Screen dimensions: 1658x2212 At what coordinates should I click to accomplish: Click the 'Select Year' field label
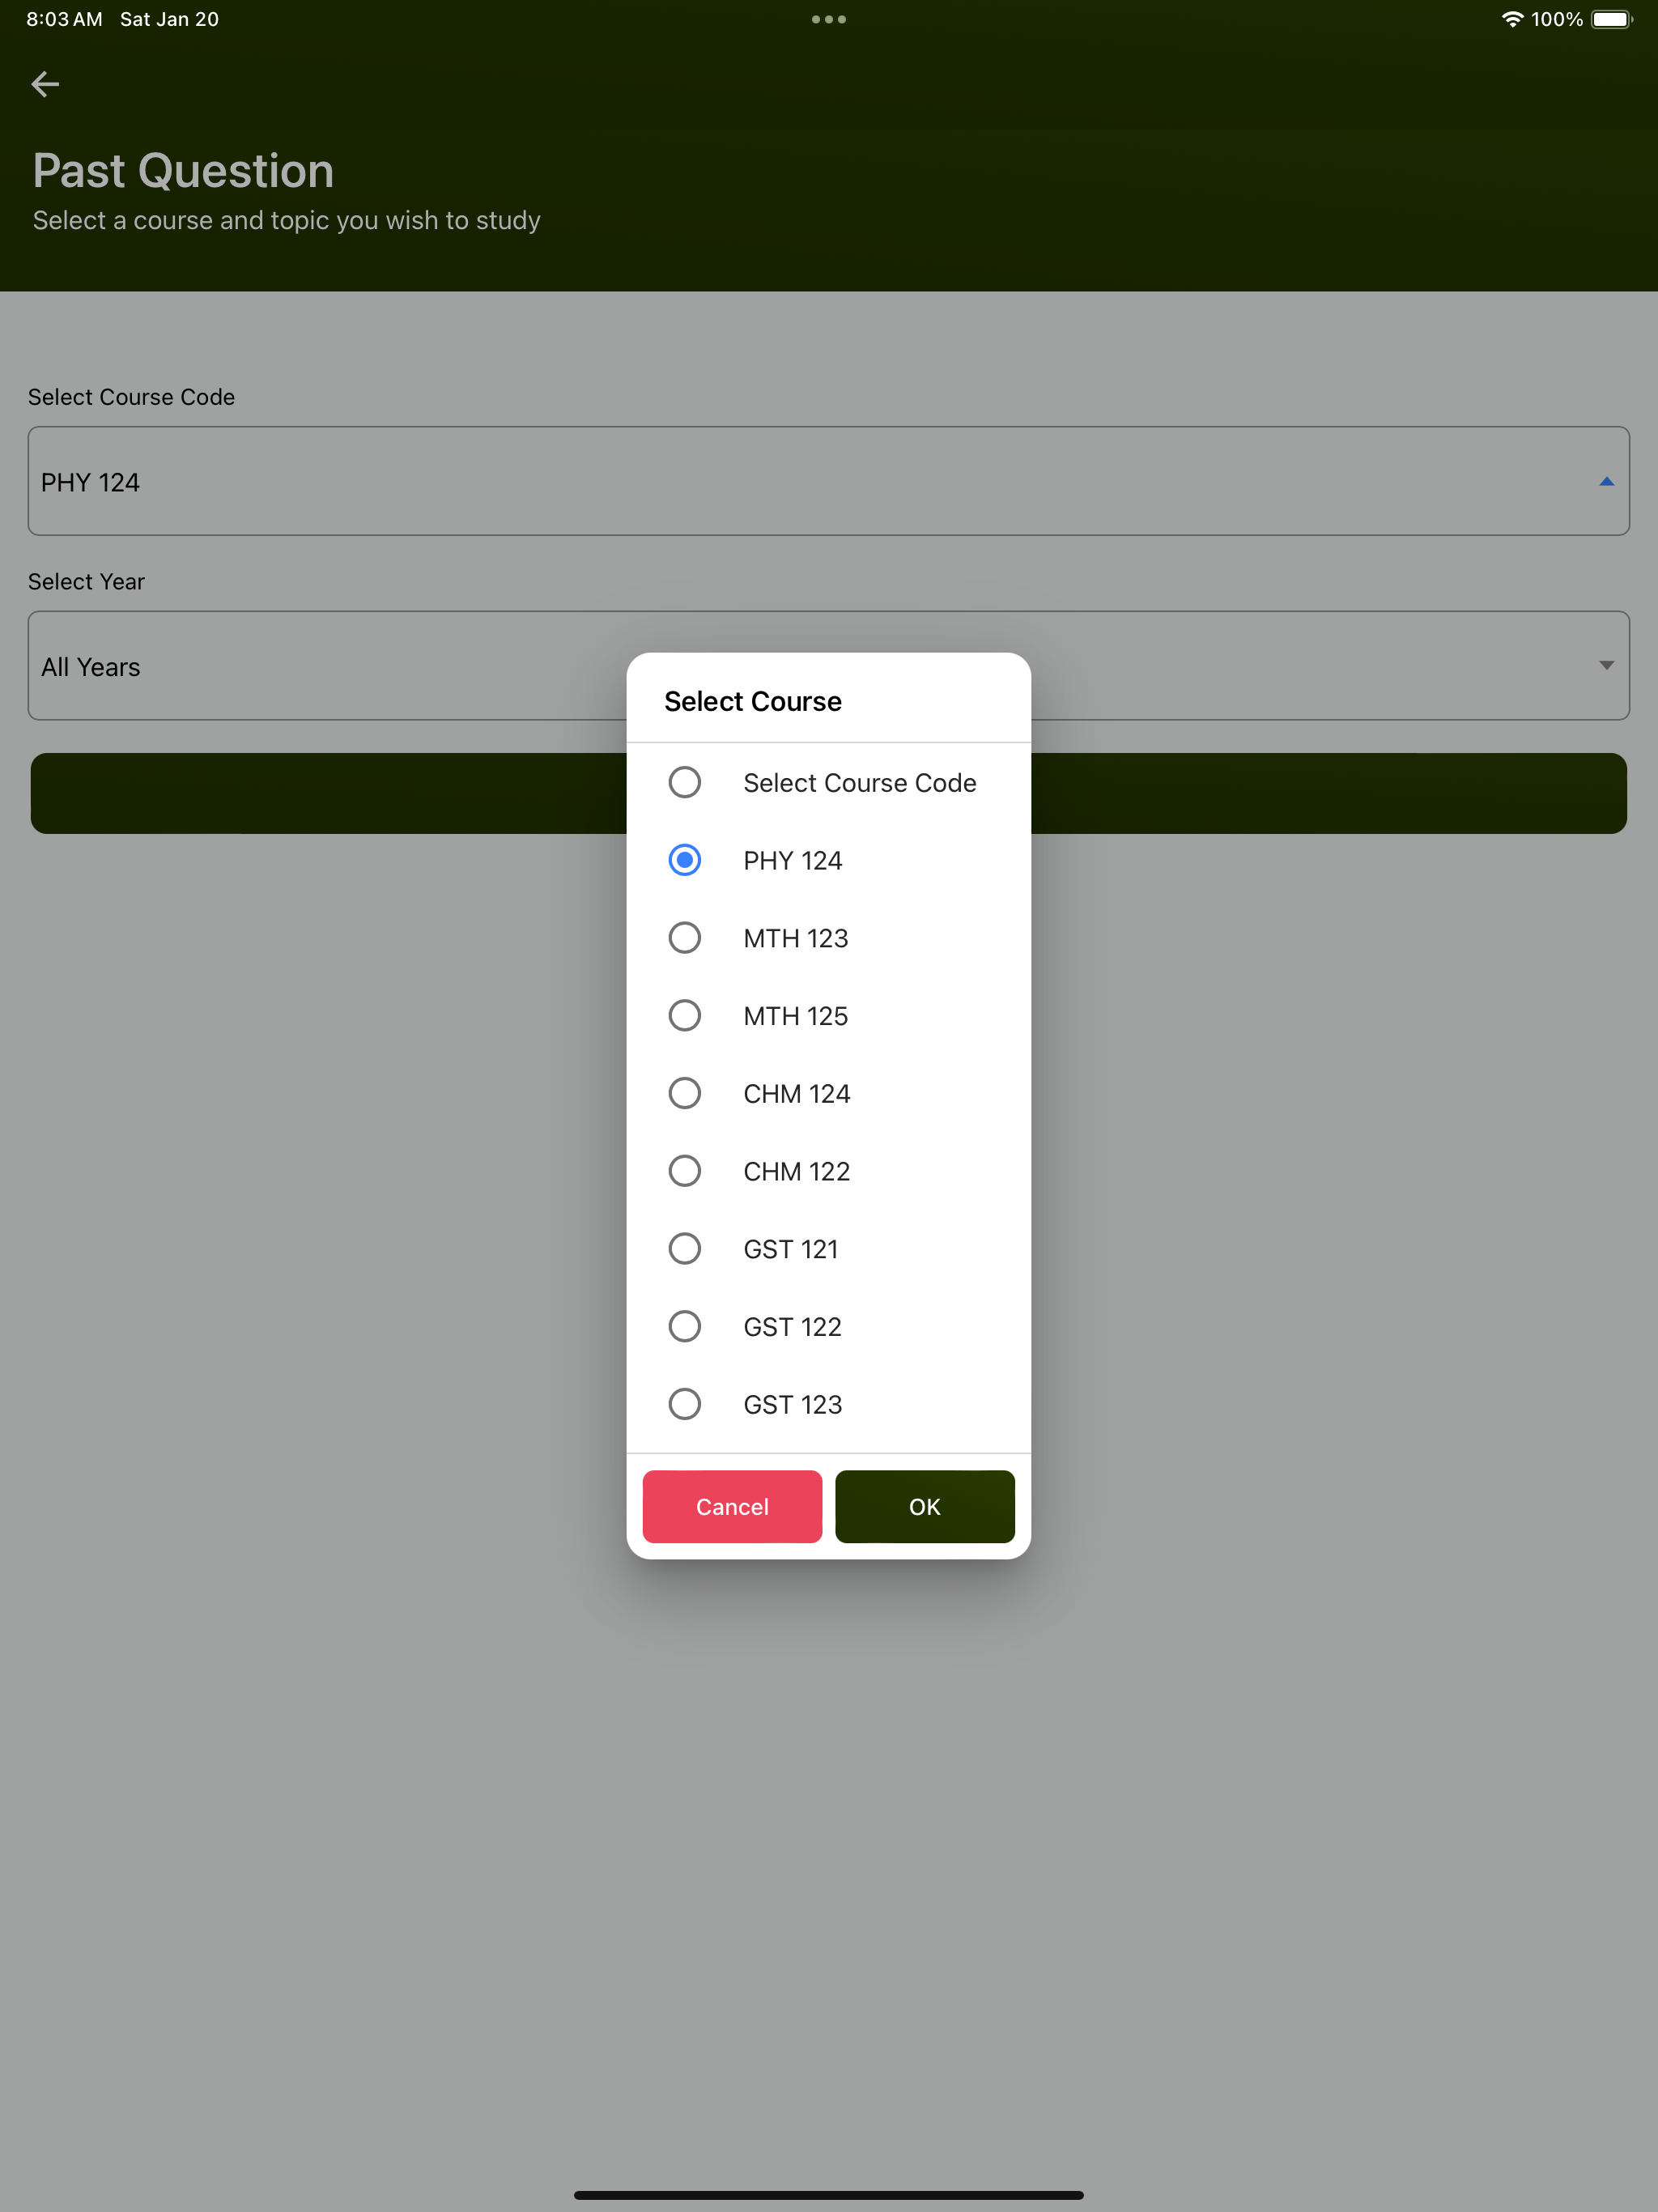tap(86, 581)
